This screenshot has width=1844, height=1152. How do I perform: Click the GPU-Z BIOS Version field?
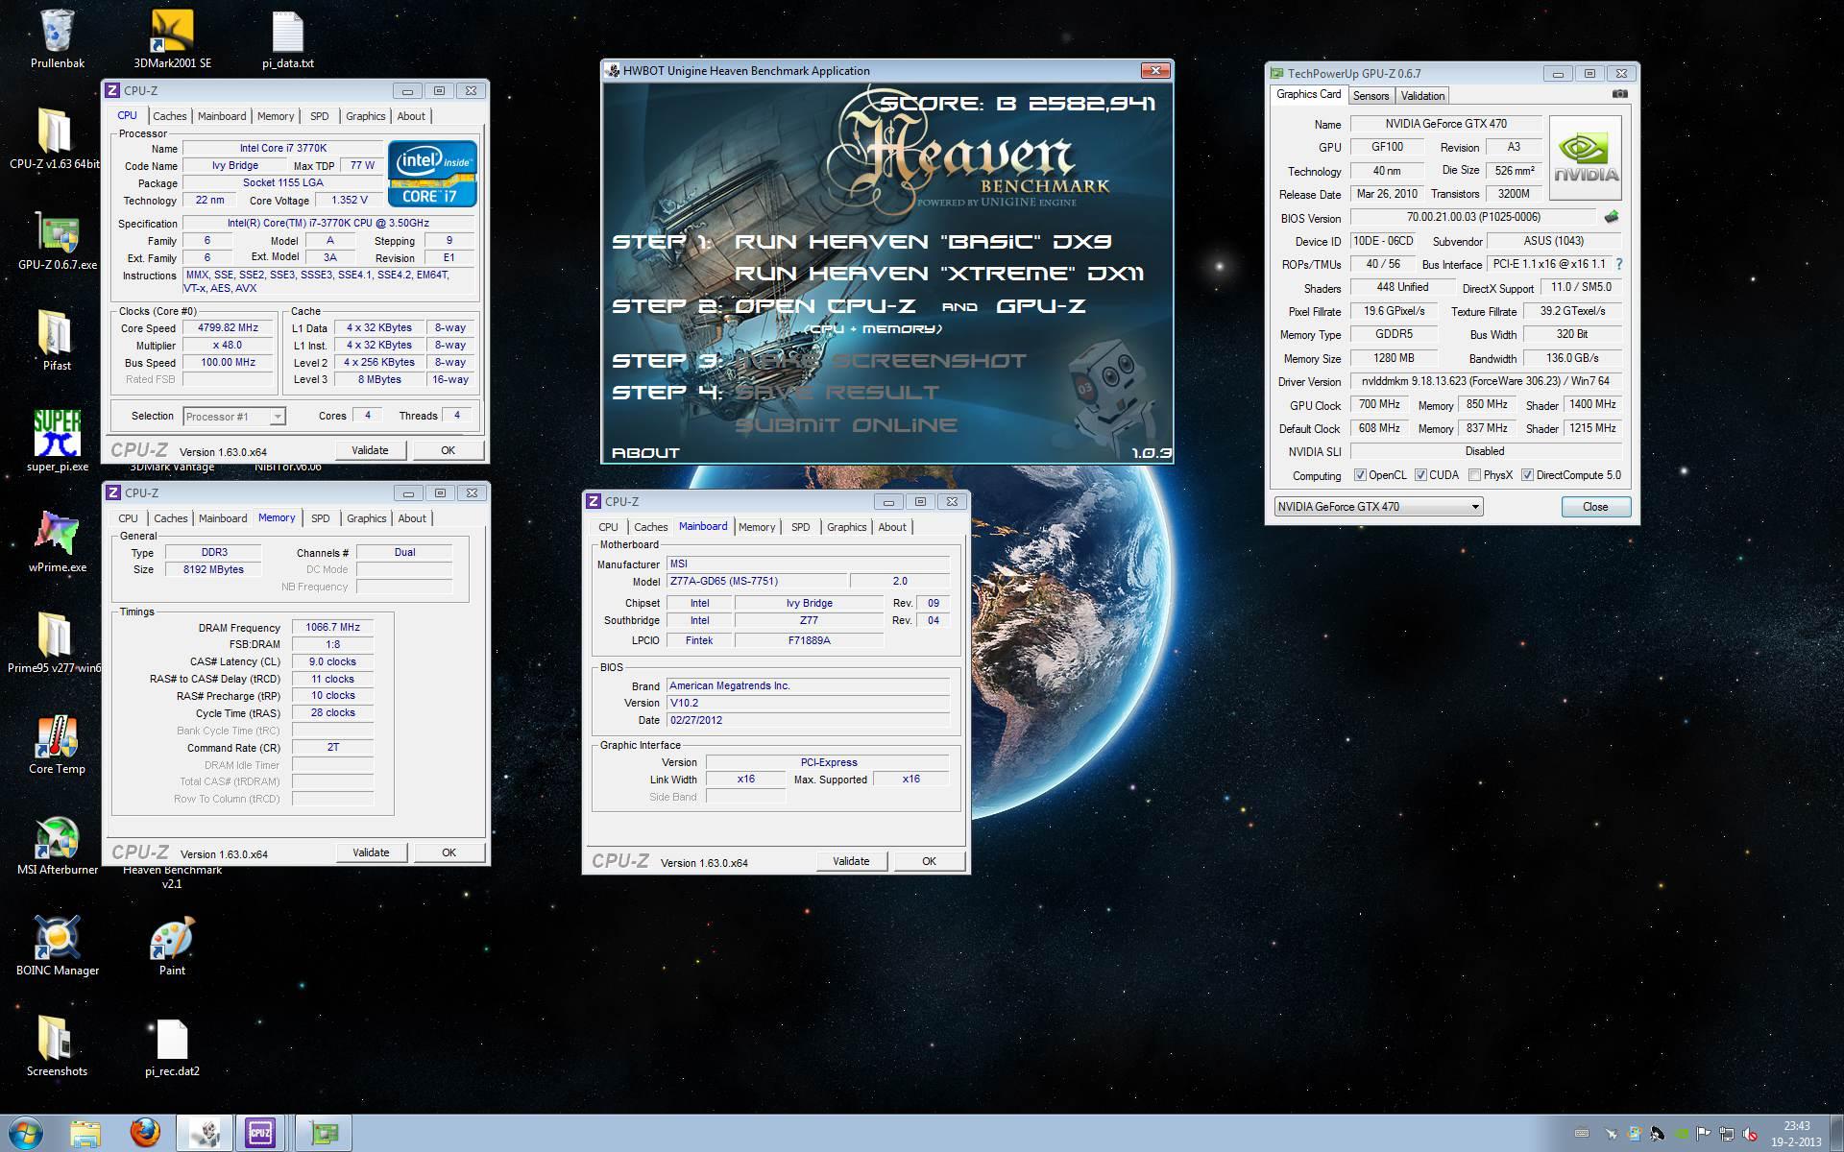(1473, 218)
